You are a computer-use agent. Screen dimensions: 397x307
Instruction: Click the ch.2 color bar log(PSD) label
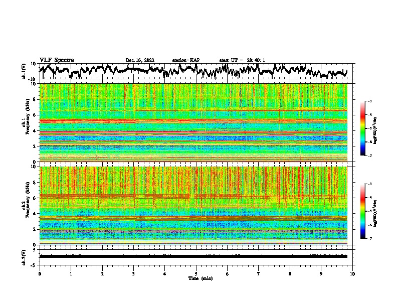[x=375, y=214]
